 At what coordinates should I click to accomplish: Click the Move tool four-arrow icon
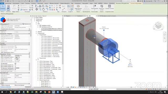37,9
